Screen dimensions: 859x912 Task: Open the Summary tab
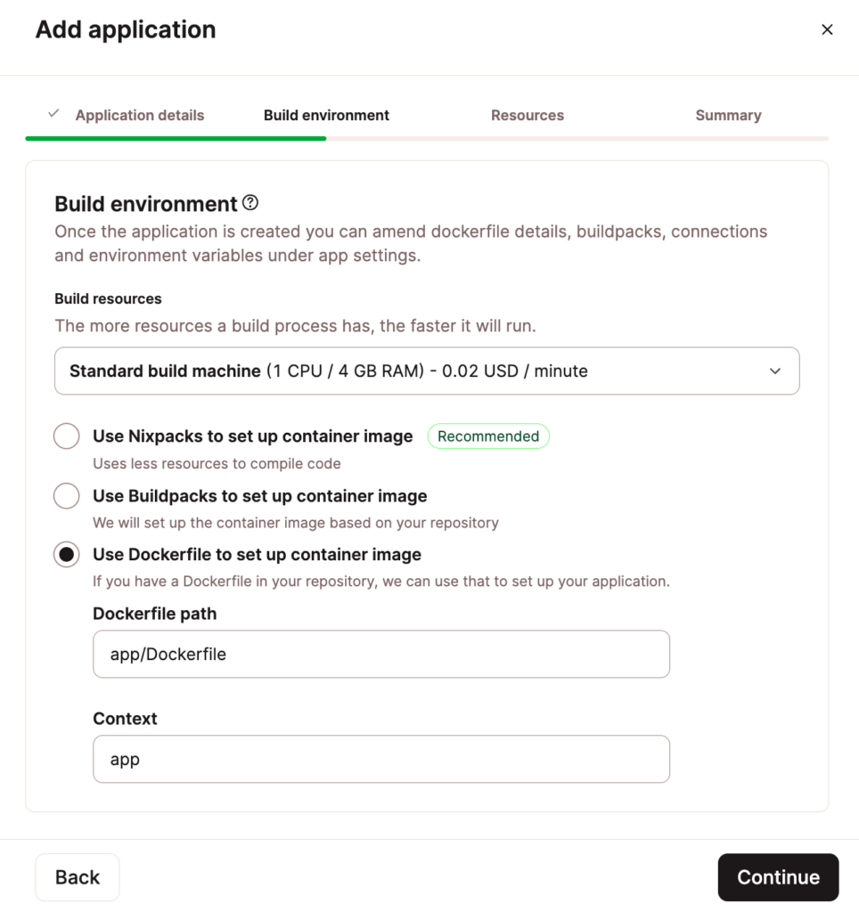click(728, 115)
